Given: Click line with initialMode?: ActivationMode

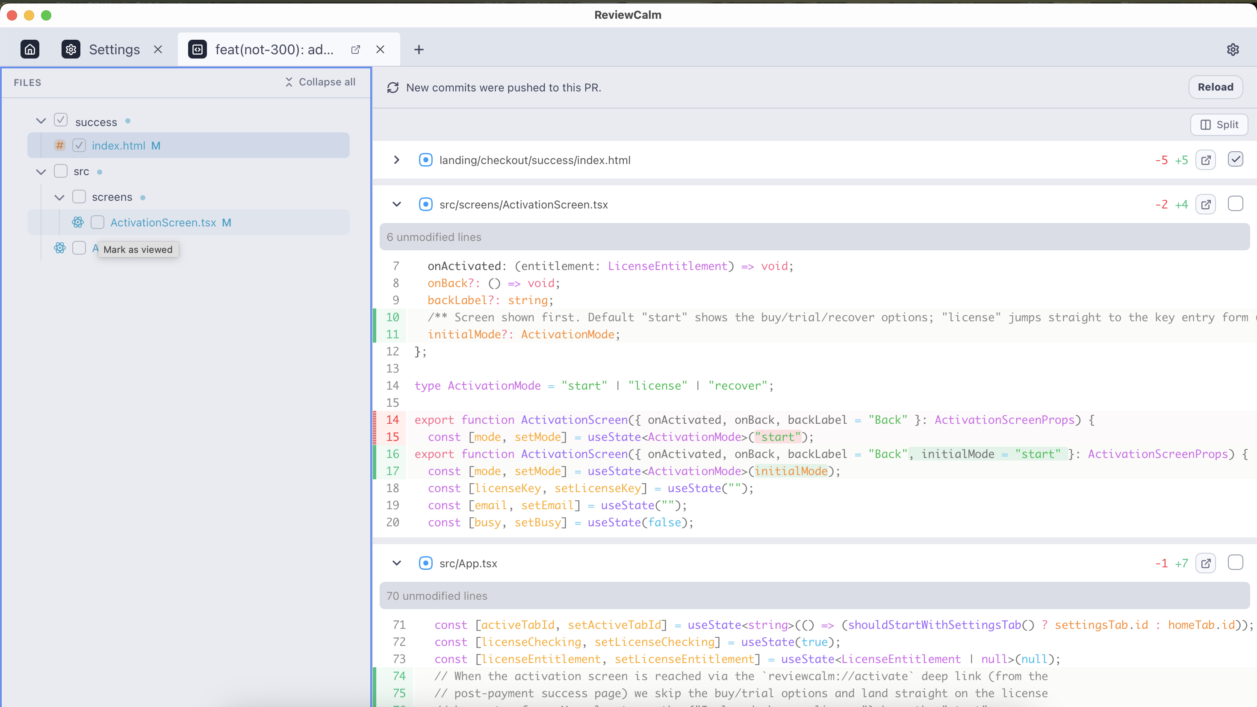Looking at the screenshot, I should click(524, 334).
